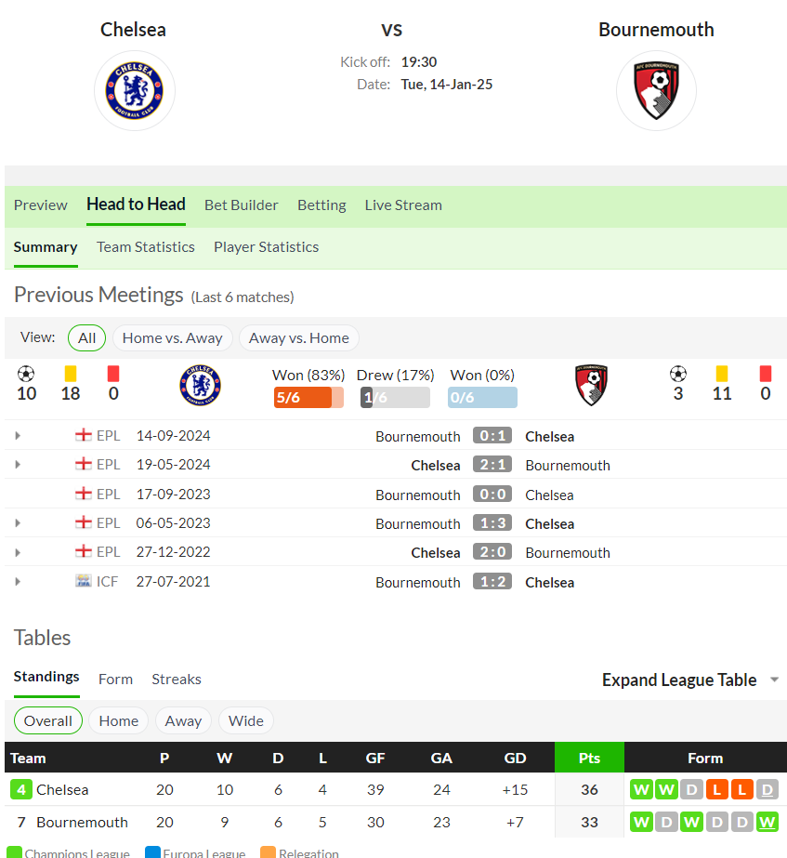Click the large Bournemouth crest in header
The width and height of the screenshot is (787, 858).
[656, 91]
